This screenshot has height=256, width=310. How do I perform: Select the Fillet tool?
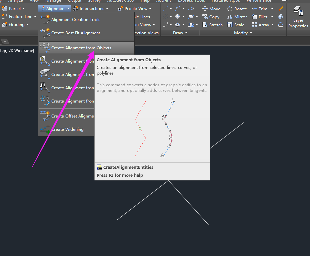tap(262, 17)
